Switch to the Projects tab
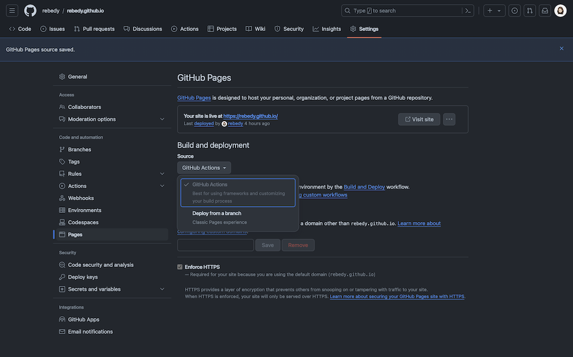This screenshot has width=573, height=357. click(x=222, y=29)
